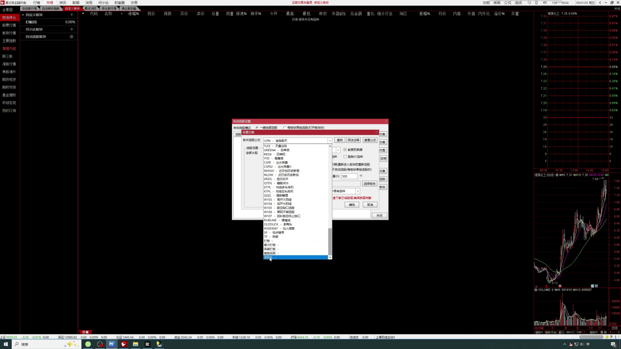The height and width of the screenshot is (349, 621).
Task: Collapse the 条件选股公式 dropdown arrow
Action: coord(330,140)
